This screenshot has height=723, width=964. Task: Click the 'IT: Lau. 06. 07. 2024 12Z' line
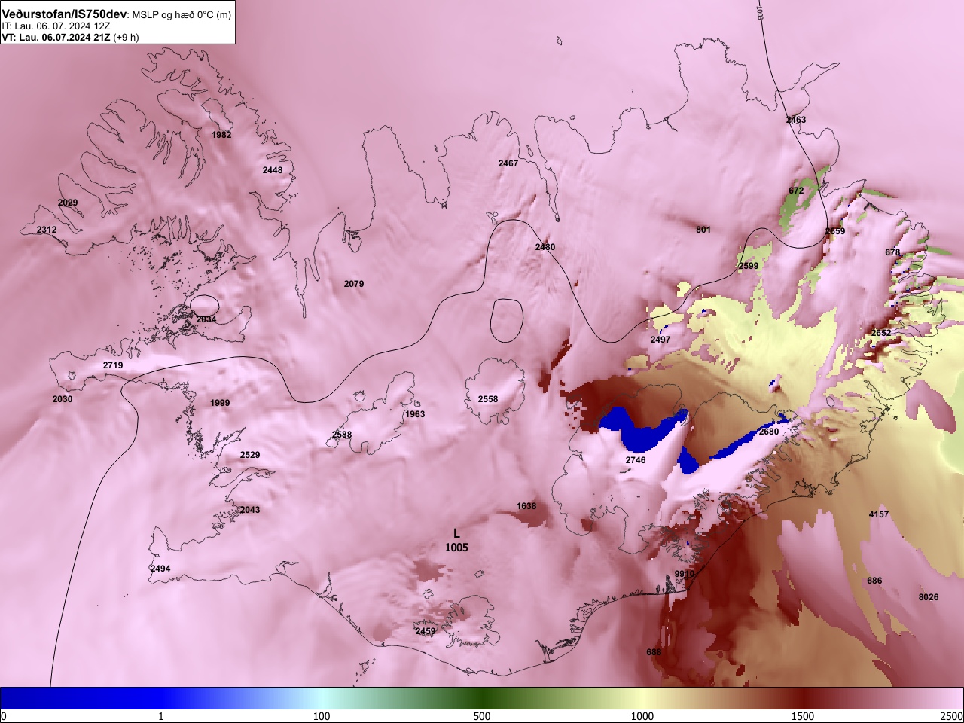(56, 26)
